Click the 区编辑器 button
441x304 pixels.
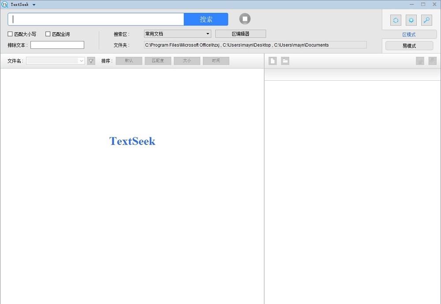240,34
